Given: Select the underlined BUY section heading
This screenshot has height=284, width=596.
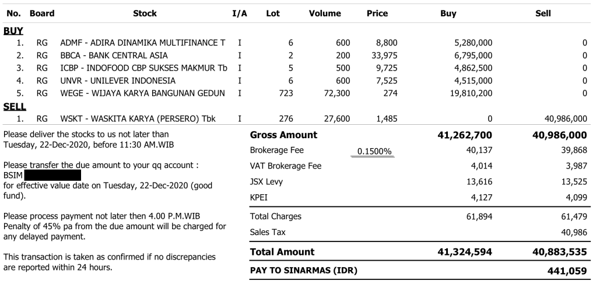Looking at the screenshot, I should pyautogui.click(x=13, y=30).
